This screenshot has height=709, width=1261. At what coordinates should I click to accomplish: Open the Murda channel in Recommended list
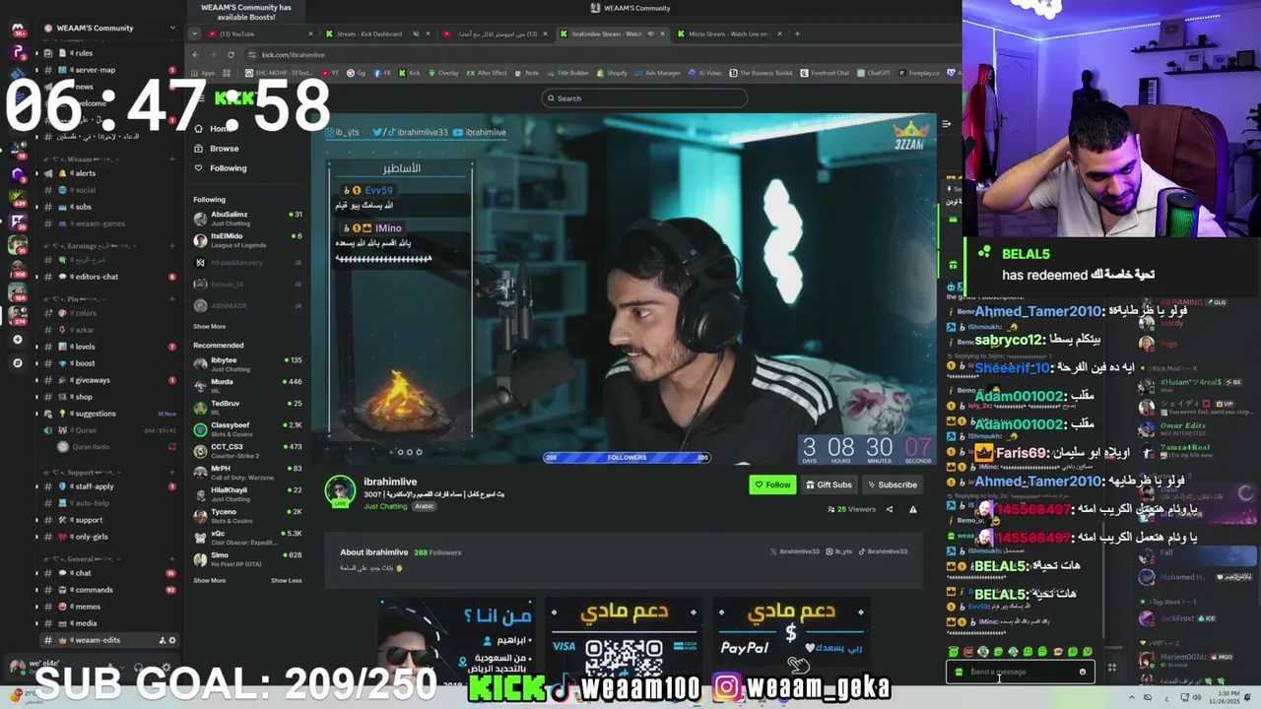pyautogui.click(x=247, y=385)
